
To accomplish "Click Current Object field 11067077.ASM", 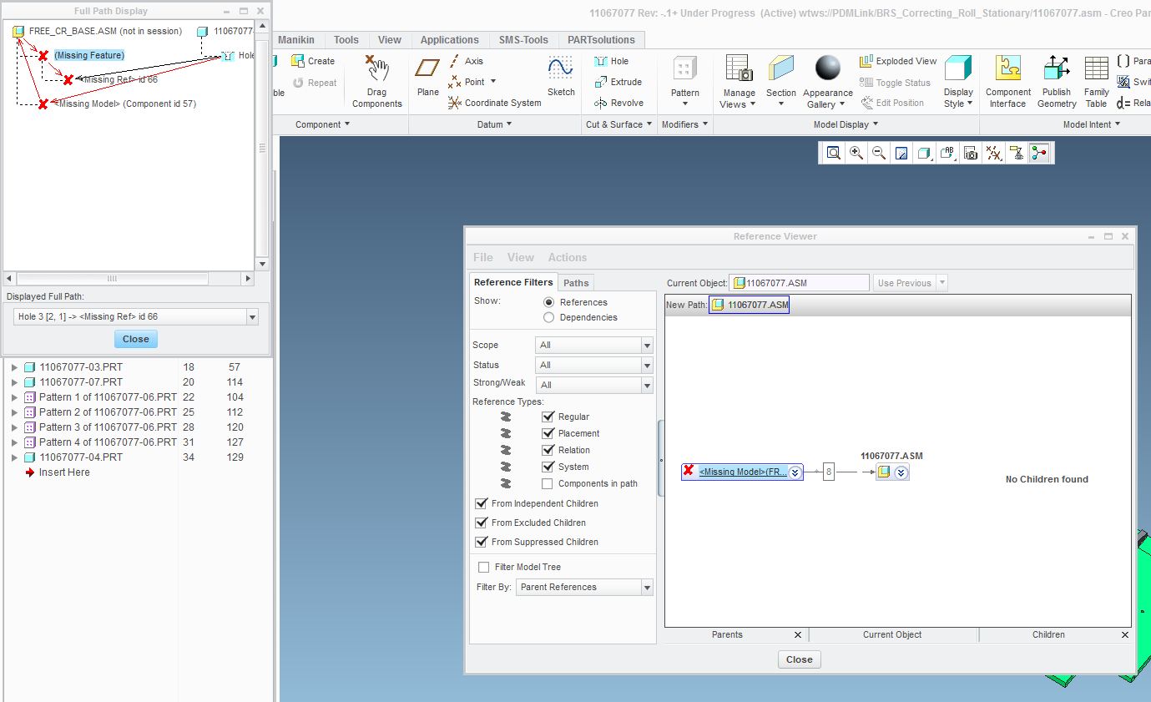I will coord(799,283).
